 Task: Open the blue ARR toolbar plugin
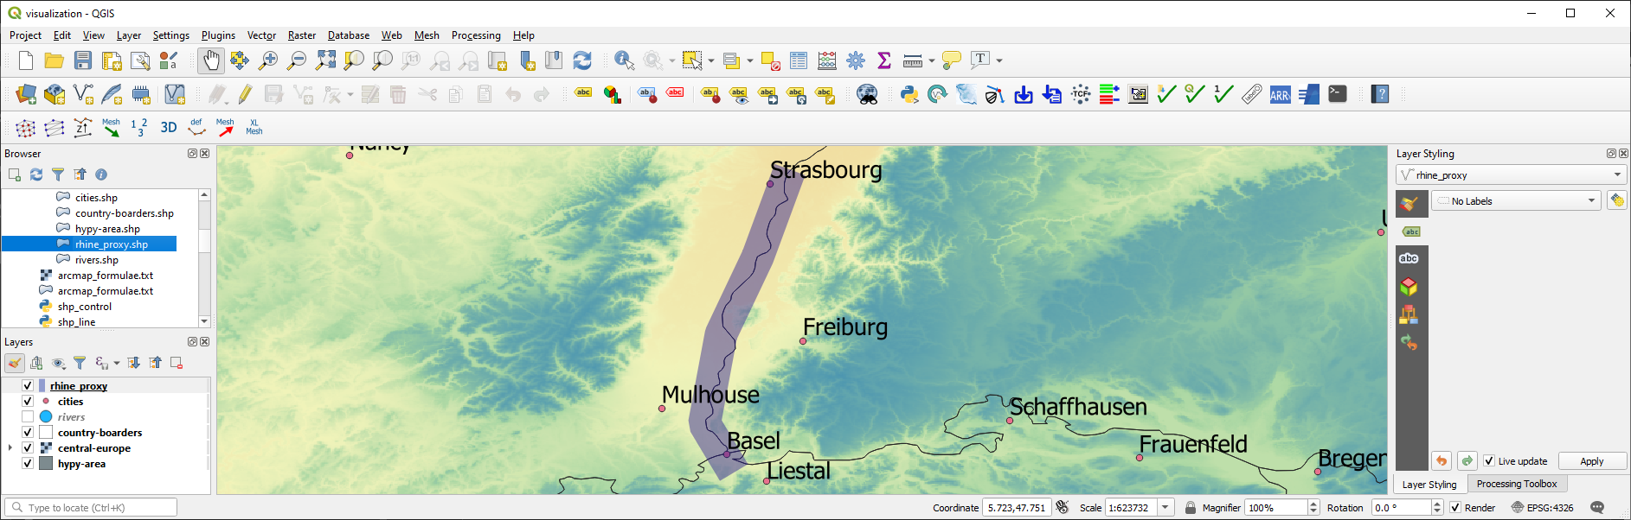click(x=1281, y=94)
